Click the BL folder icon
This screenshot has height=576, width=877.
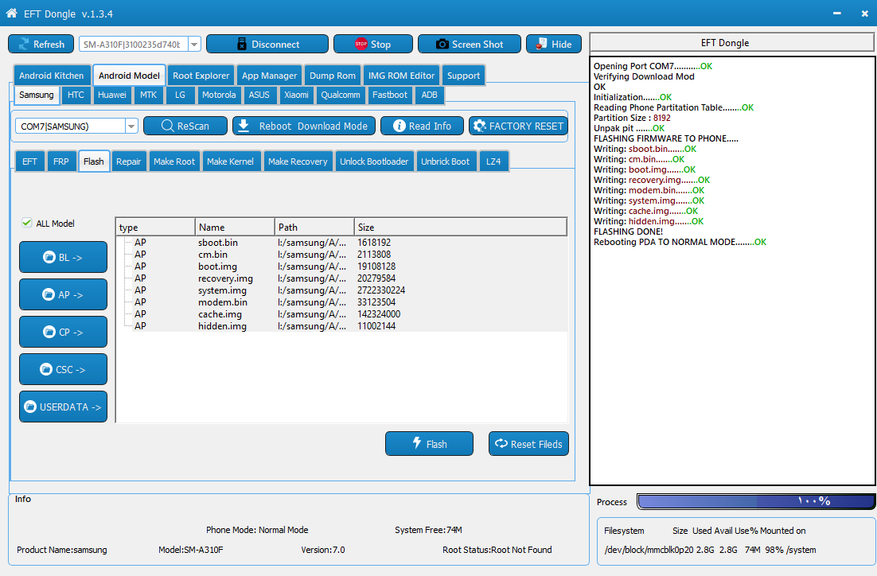tap(49, 257)
